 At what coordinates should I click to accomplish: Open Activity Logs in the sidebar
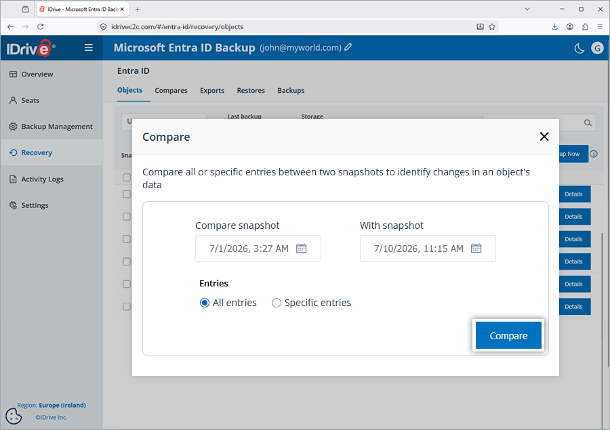point(52,179)
